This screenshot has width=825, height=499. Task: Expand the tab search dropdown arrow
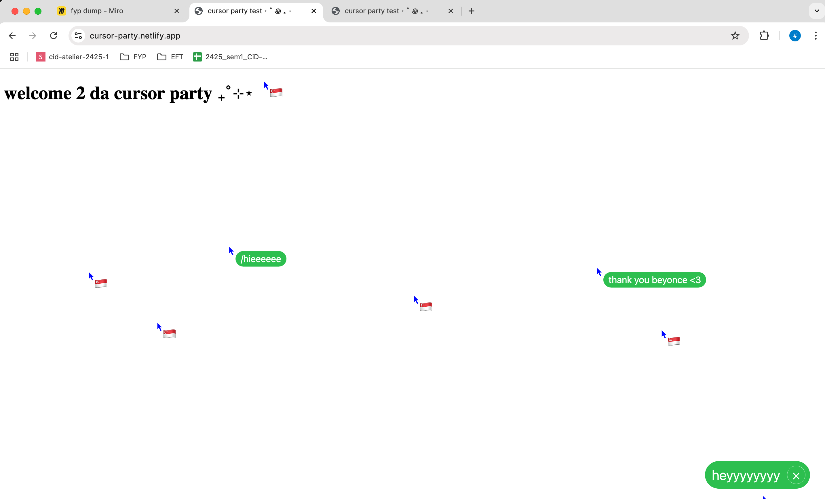tap(816, 11)
